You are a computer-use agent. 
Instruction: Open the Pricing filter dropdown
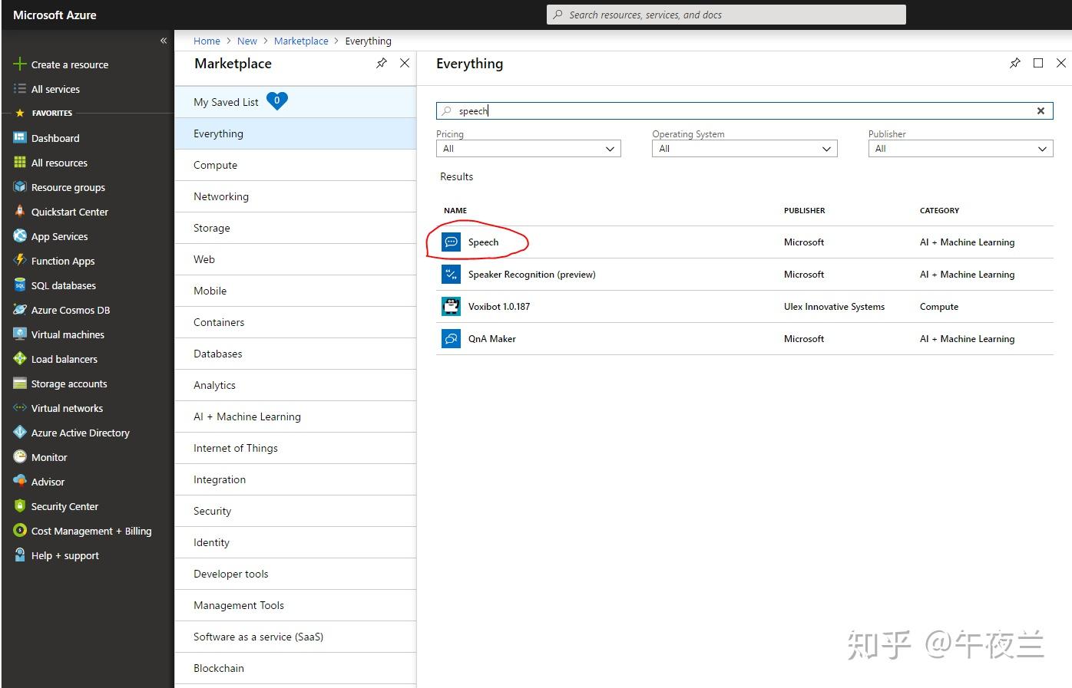(528, 149)
